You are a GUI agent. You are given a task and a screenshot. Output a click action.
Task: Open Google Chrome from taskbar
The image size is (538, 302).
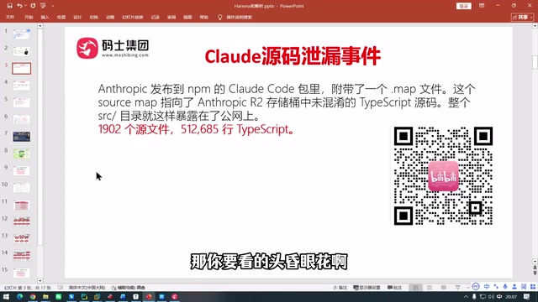point(33,296)
